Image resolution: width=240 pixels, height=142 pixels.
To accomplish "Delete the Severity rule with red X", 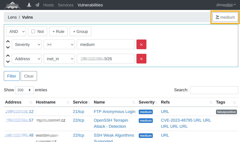I will [x=141, y=44].
